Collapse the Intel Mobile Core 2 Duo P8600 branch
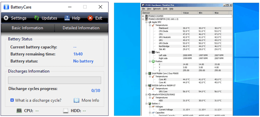Viewport: 260px width, 117px height. click(x=146, y=73)
